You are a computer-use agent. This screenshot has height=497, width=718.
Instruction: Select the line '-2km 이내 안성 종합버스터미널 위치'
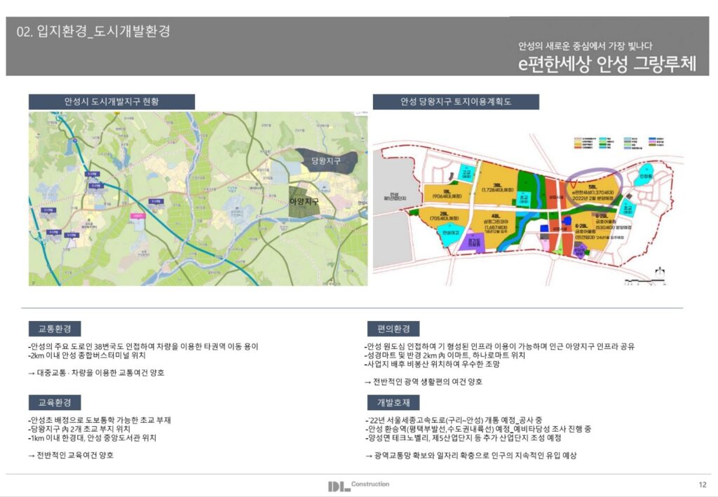[86, 355]
